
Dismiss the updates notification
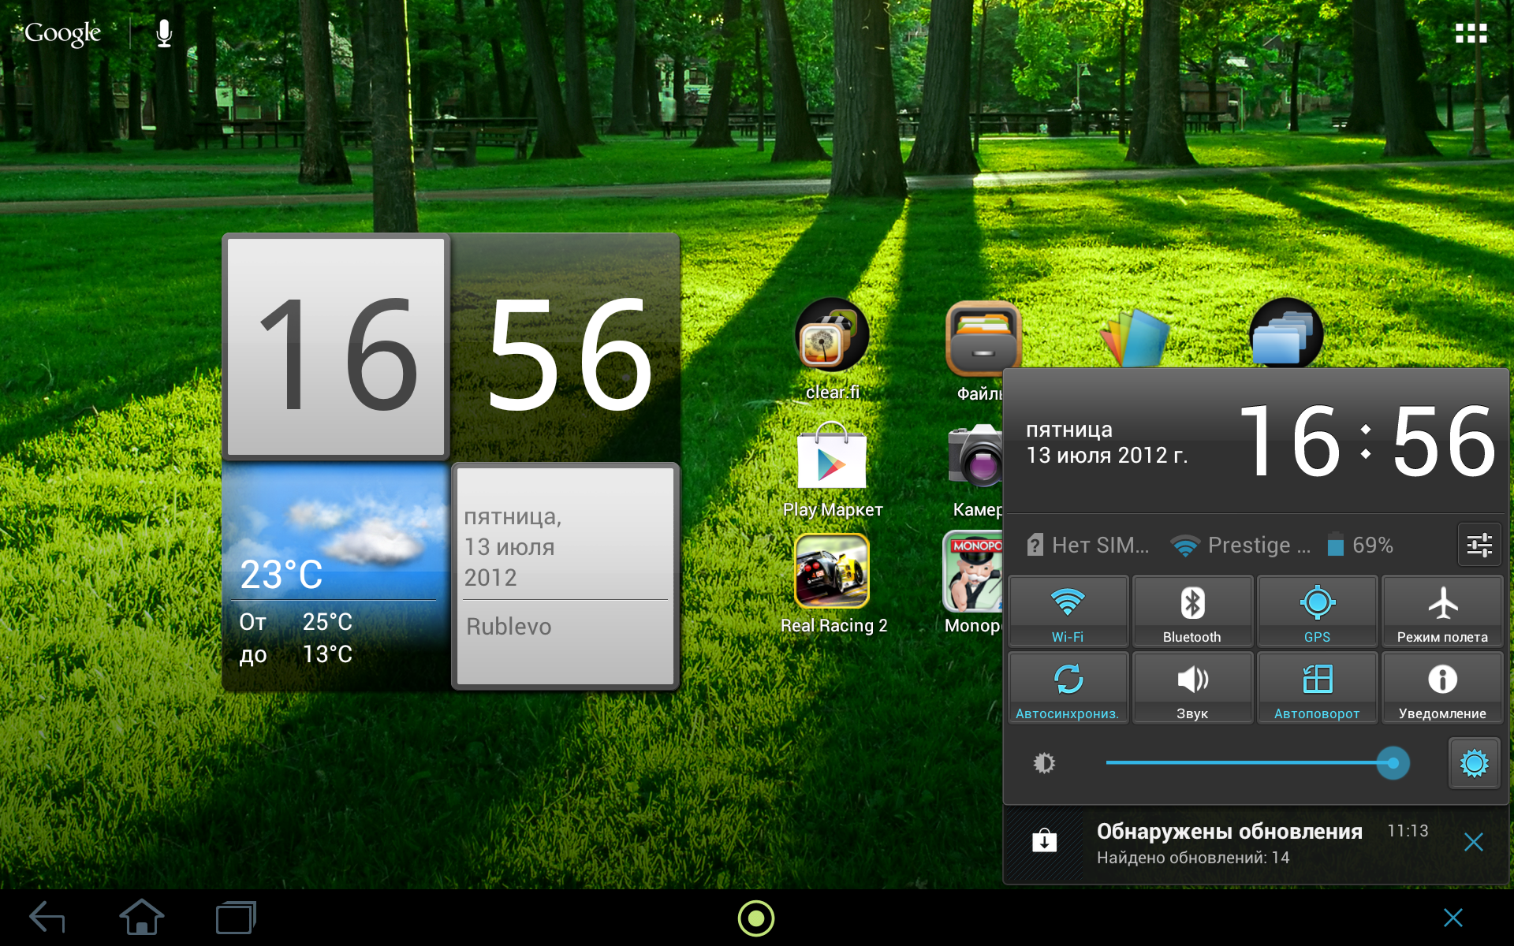coord(1473,842)
